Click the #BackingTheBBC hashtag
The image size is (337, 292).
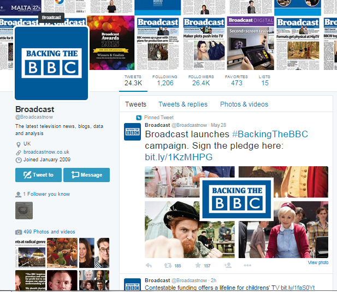coord(270,135)
